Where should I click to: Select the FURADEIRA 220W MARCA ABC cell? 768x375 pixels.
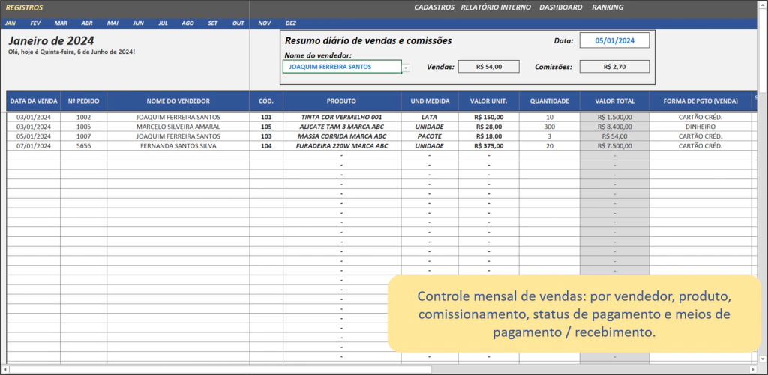point(342,146)
